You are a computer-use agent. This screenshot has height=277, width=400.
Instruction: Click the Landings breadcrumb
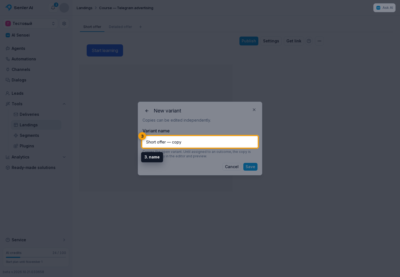tap(84, 8)
